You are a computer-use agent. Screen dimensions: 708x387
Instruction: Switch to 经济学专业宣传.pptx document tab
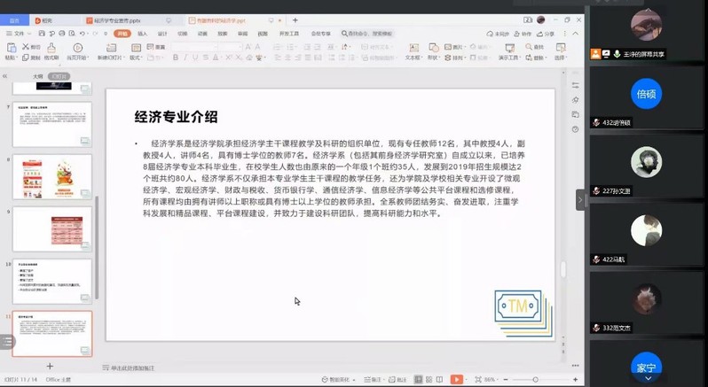point(115,20)
